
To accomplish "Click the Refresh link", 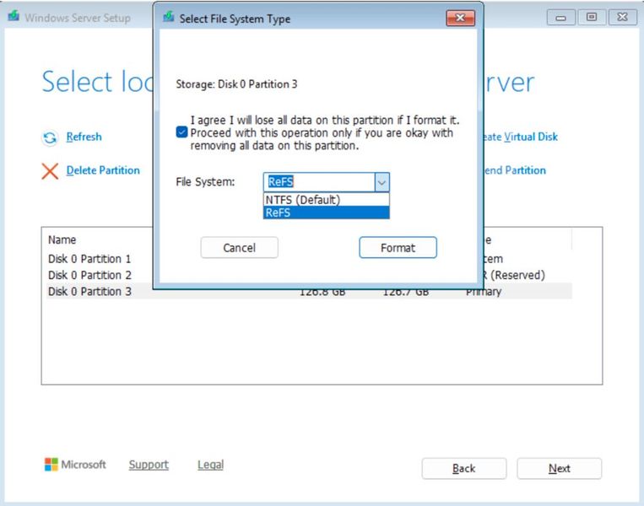I will 84,137.
